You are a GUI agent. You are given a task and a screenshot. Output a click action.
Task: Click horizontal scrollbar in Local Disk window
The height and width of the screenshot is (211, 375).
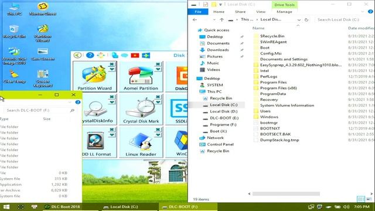coord(286,194)
